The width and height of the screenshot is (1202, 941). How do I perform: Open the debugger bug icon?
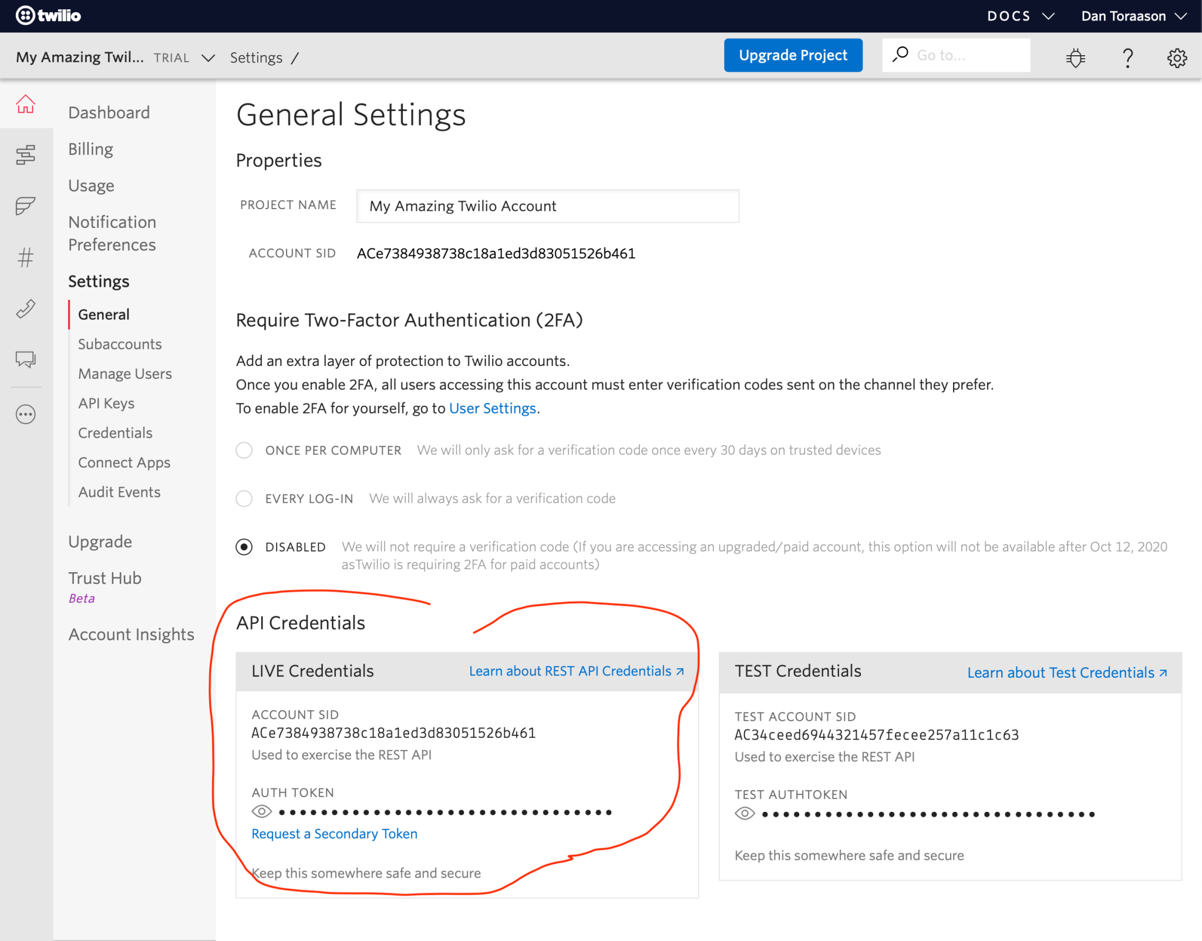point(1076,58)
